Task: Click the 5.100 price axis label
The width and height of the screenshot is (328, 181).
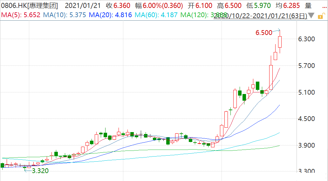Action: [x=307, y=92]
